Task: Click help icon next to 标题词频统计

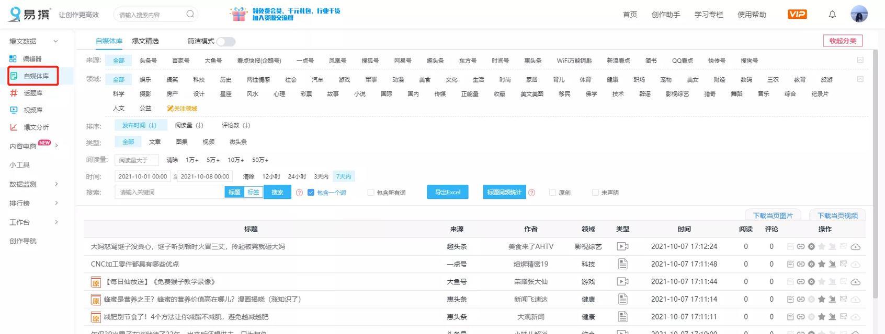Action: pos(531,193)
